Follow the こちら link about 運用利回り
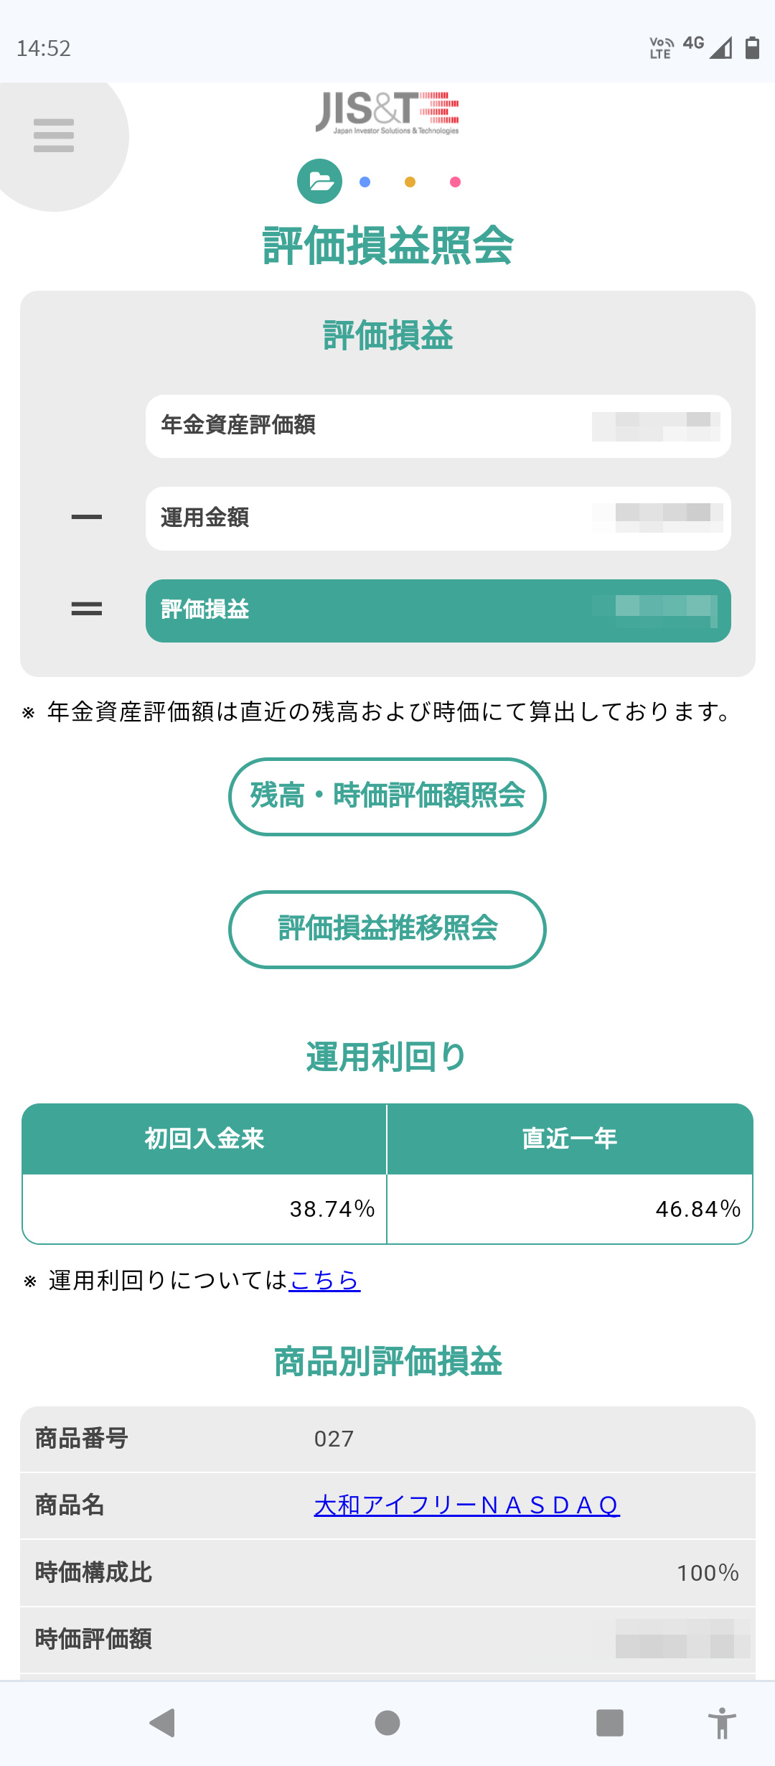Image resolution: width=775 pixels, height=1766 pixels. (324, 1280)
